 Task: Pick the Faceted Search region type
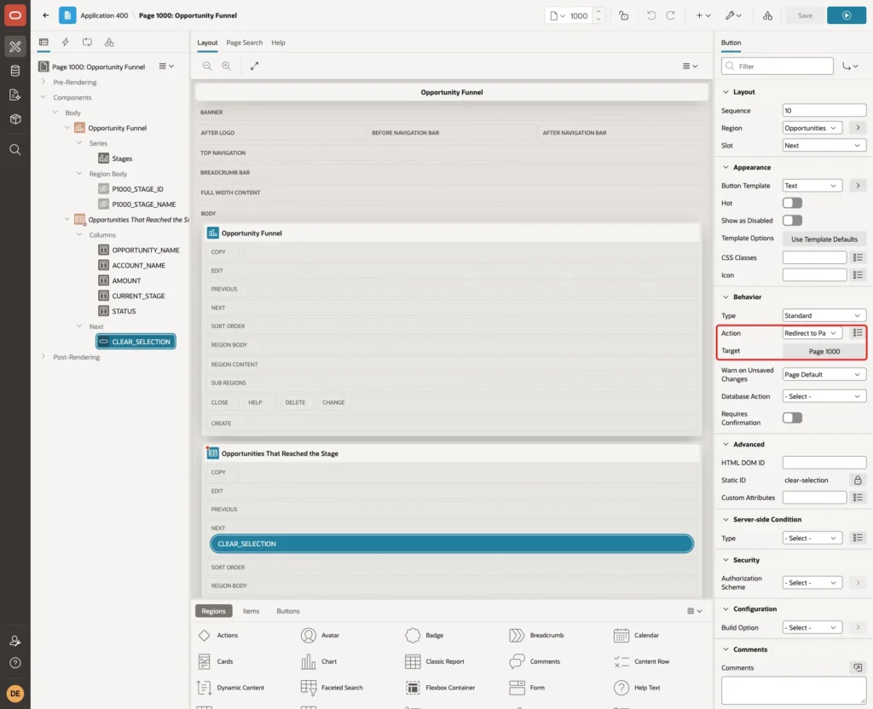point(332,688)
